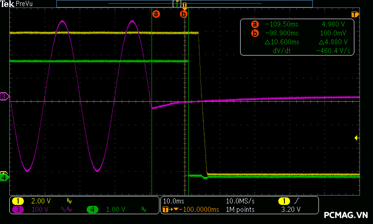Click channel 1 bandwidth limit Bw icon

[x=69, y=202]
